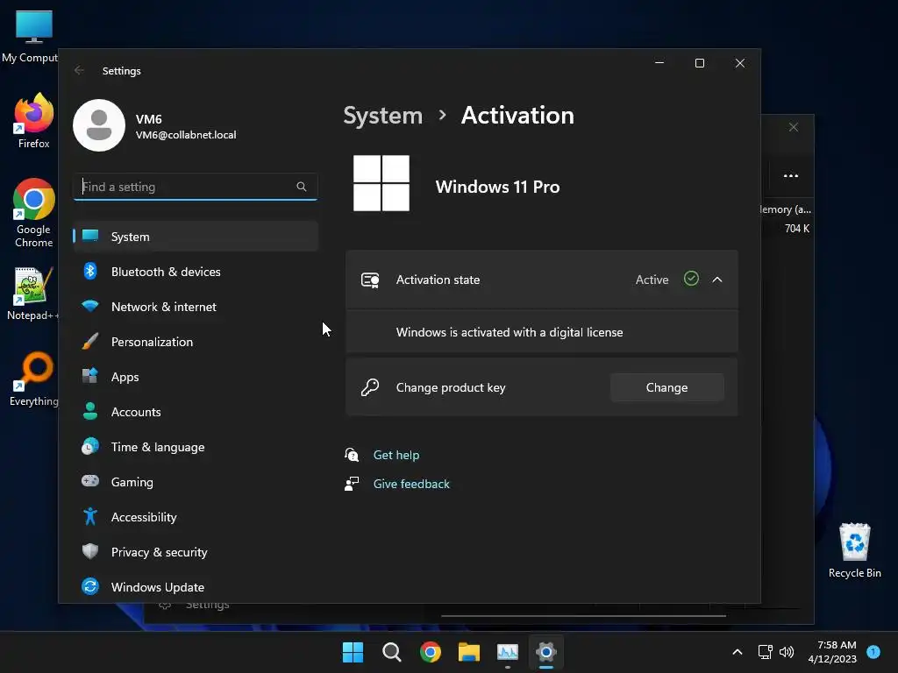Click the Windows Update sync icon
898x673 pixels.
pos(90,586)
